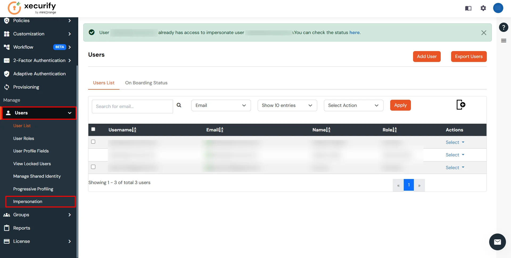Screen dimensions: 511x258
Task: Open the settings gear icon
Action: tap(483, 8)
